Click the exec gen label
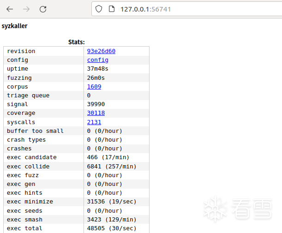The image size is (282, 233). pos(21,184)
